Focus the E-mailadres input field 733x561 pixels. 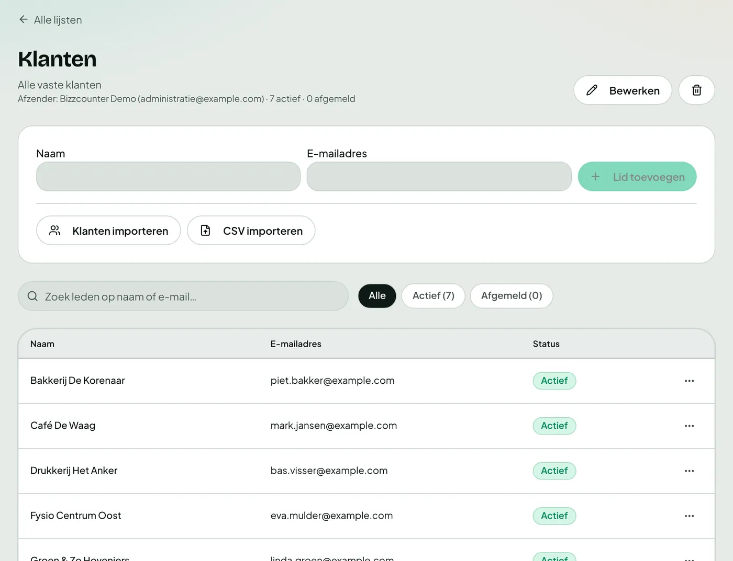click(x=439, y=176)
